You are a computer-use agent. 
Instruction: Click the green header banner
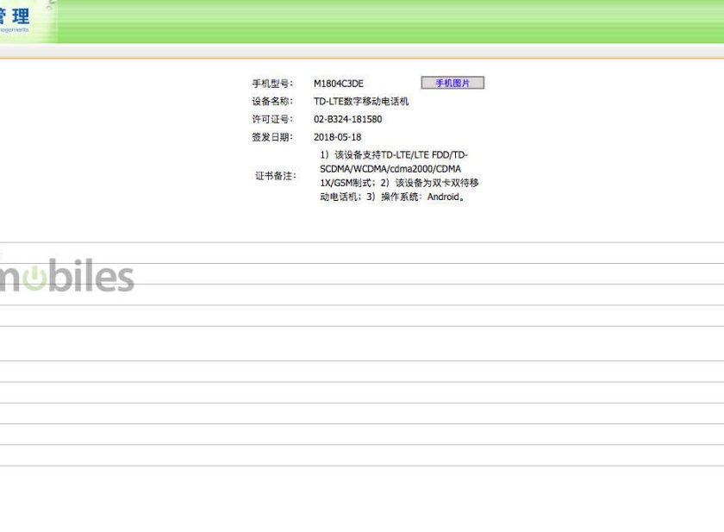click(x=388, y=21)
